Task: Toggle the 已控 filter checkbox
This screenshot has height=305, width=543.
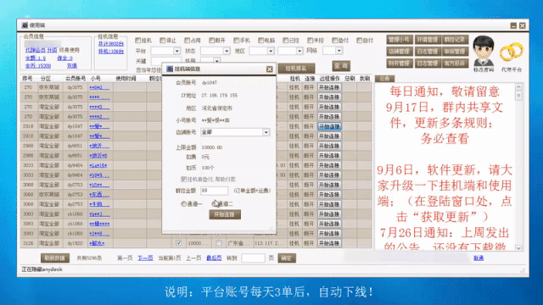Action: pyautogui.click(x=285, y=41)
